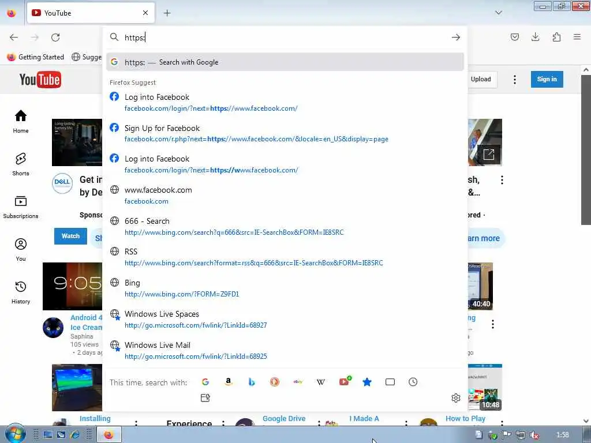The width and height of the screenshot is (591, 443).
Task: Go back to the previous page
Action: tap(14, 37)
